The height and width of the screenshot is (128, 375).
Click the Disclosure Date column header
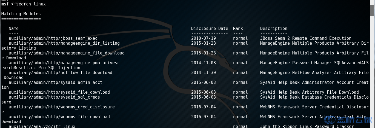coord(210,29)
